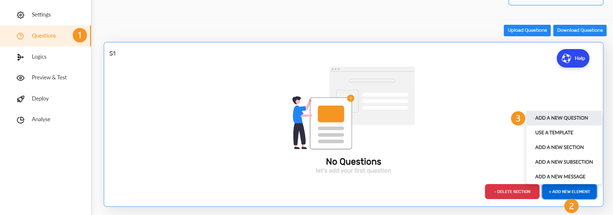Click the Preview & Test eye icon
This screenshot has height=215, width=613.
coord(21,78)
